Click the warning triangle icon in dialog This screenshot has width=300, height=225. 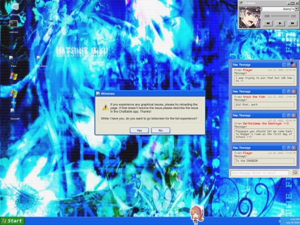(x=106, y=107)
